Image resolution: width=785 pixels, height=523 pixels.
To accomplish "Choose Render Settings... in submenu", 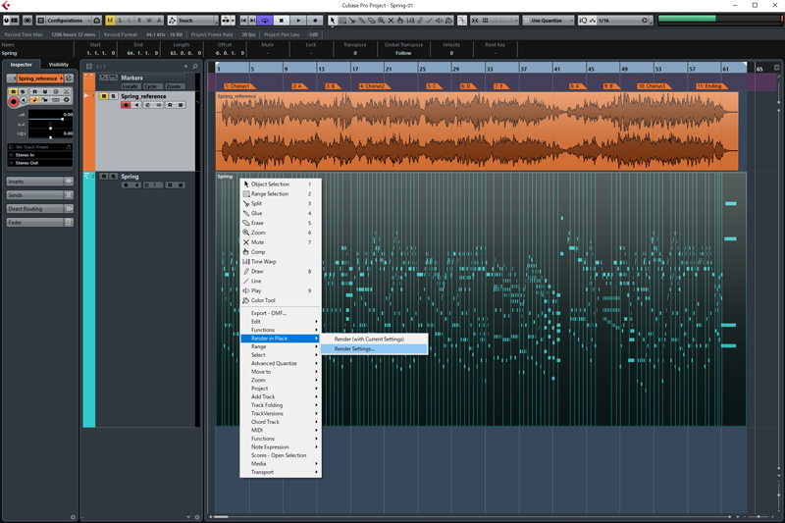I will click(374, 349).
